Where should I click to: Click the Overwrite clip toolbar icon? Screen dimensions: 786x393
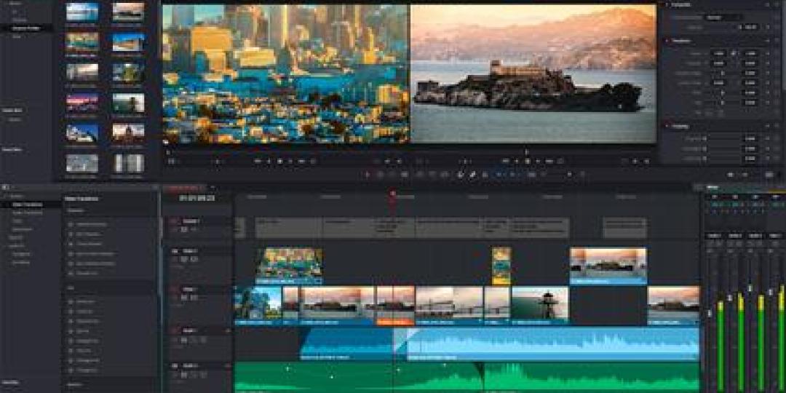[x=432, y=175]
